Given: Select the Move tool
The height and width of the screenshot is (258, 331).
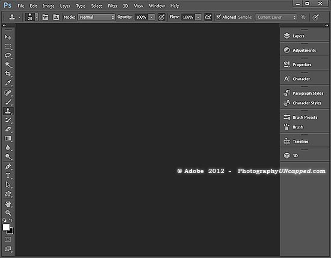Looking at the screenshot, I should coord(8,37).
